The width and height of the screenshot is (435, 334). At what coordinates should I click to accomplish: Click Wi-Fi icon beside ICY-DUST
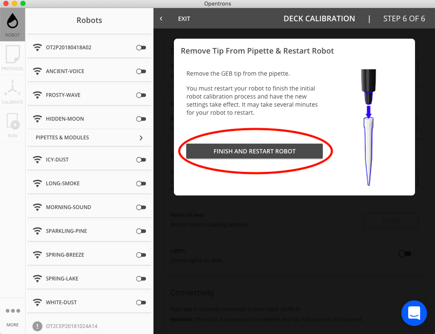(37, 160)
